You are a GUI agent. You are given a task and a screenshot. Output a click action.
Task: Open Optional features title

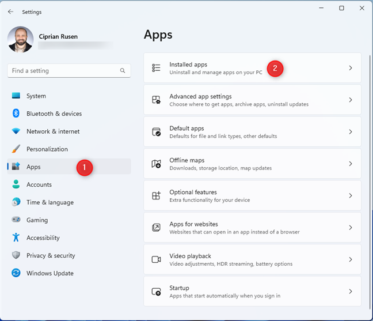click(x=193, y=192)
